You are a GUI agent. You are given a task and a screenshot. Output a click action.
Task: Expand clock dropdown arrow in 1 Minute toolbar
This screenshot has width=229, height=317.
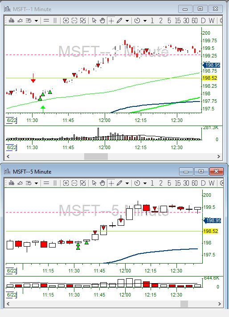(x=145, y=20)
